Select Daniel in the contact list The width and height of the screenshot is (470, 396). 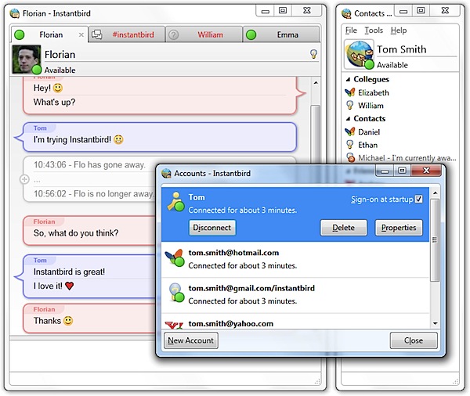pos(401,131)
